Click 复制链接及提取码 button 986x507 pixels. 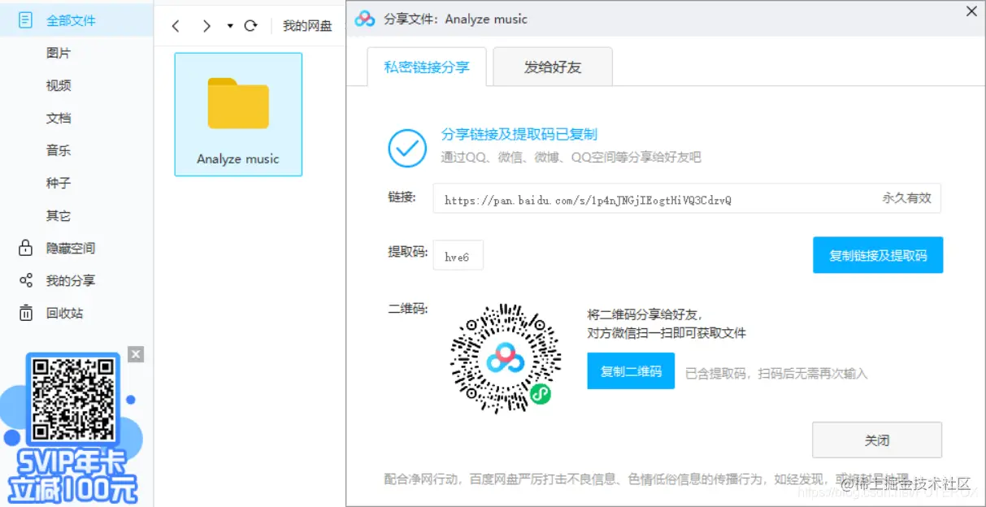point(878,255)
